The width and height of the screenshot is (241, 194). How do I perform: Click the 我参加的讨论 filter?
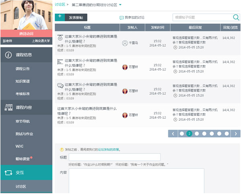(x=132, y=18)
